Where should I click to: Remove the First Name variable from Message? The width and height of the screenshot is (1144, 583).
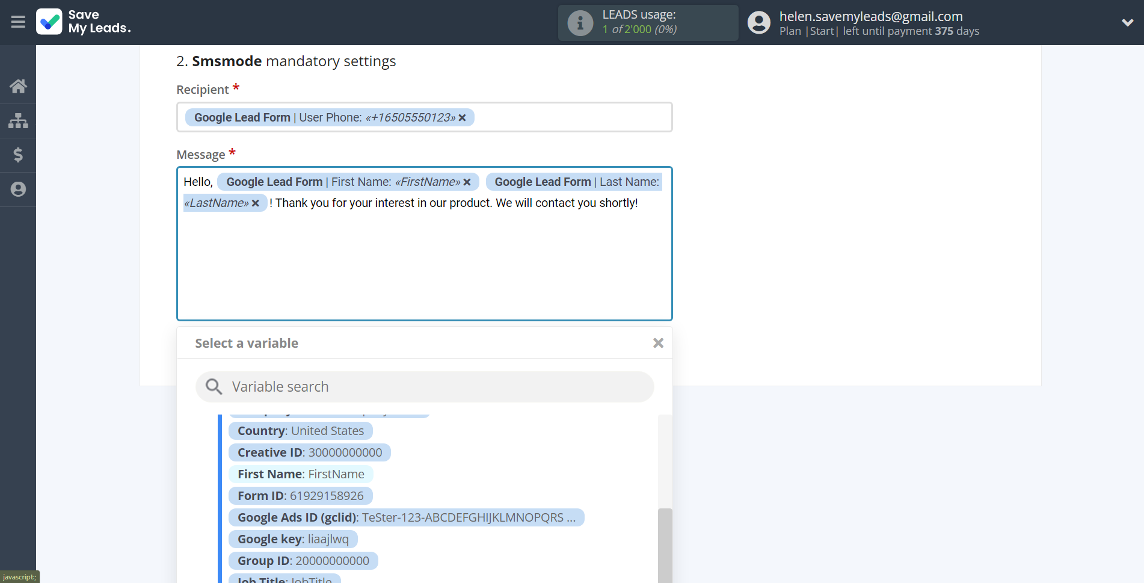point(467,182)
